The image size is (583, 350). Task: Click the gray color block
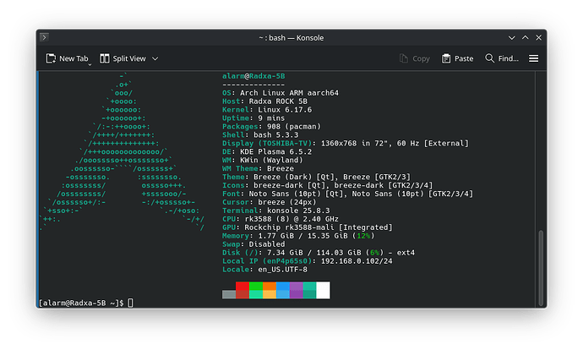point(229,294)
